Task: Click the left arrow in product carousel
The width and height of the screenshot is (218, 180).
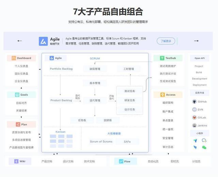Action: click(x=20, y=41)
